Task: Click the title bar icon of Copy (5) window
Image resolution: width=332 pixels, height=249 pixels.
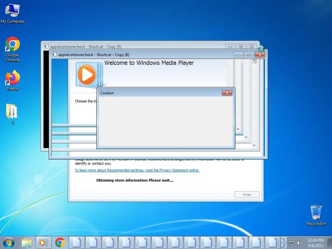Action: click(x=46, y=46)
